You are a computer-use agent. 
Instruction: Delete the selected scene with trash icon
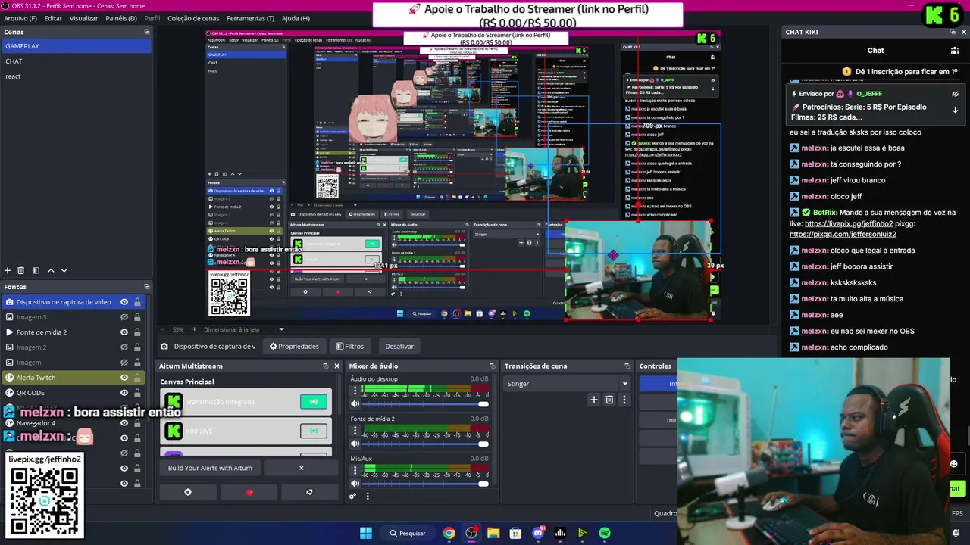tap(21, 270)
